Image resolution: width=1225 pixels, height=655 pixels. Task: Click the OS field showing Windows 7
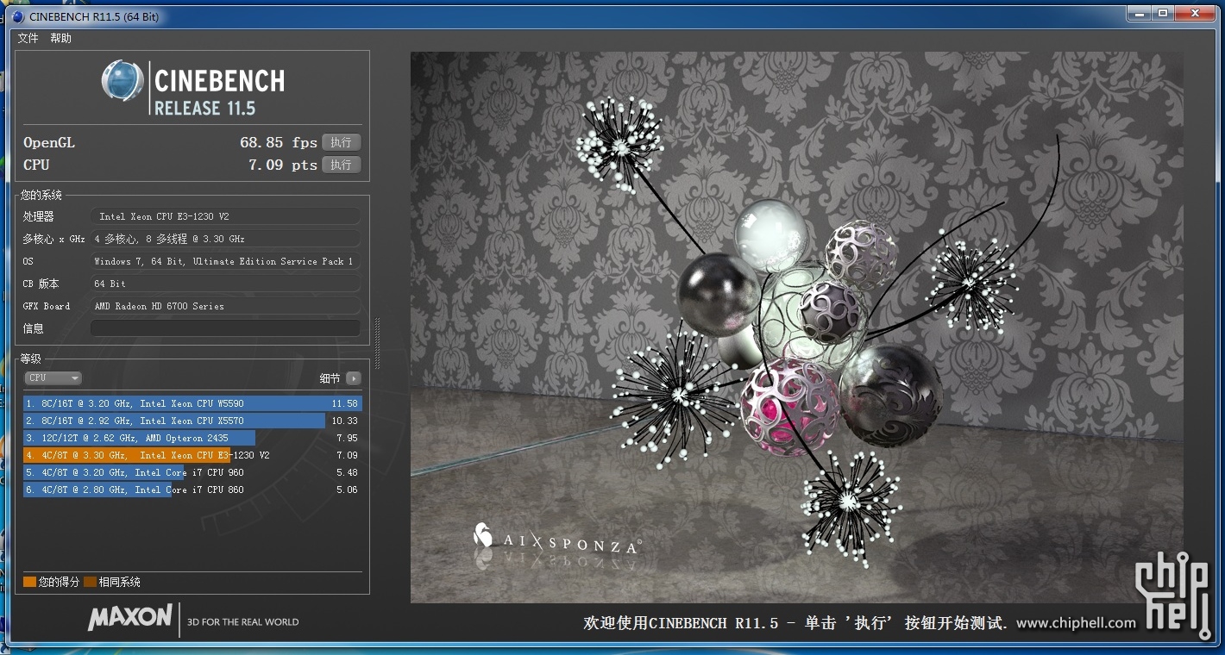pyautogui.click(x=225, y=261)
